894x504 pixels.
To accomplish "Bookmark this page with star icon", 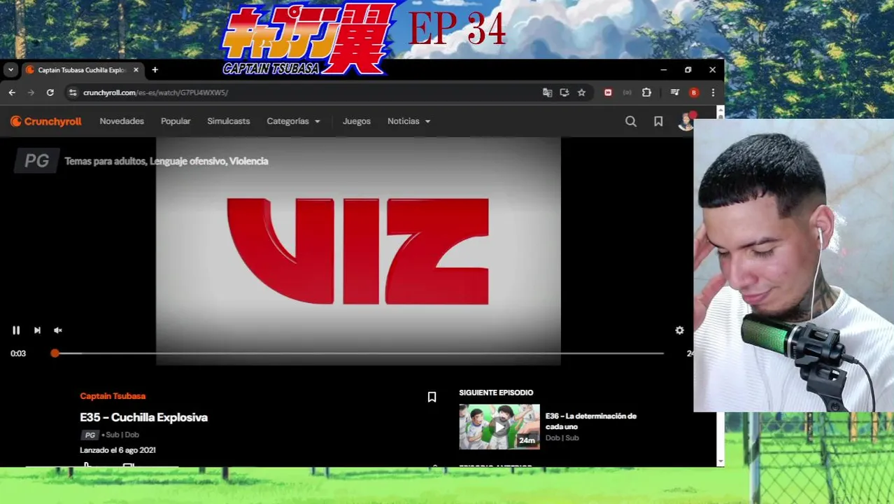I will click(581, 92).
